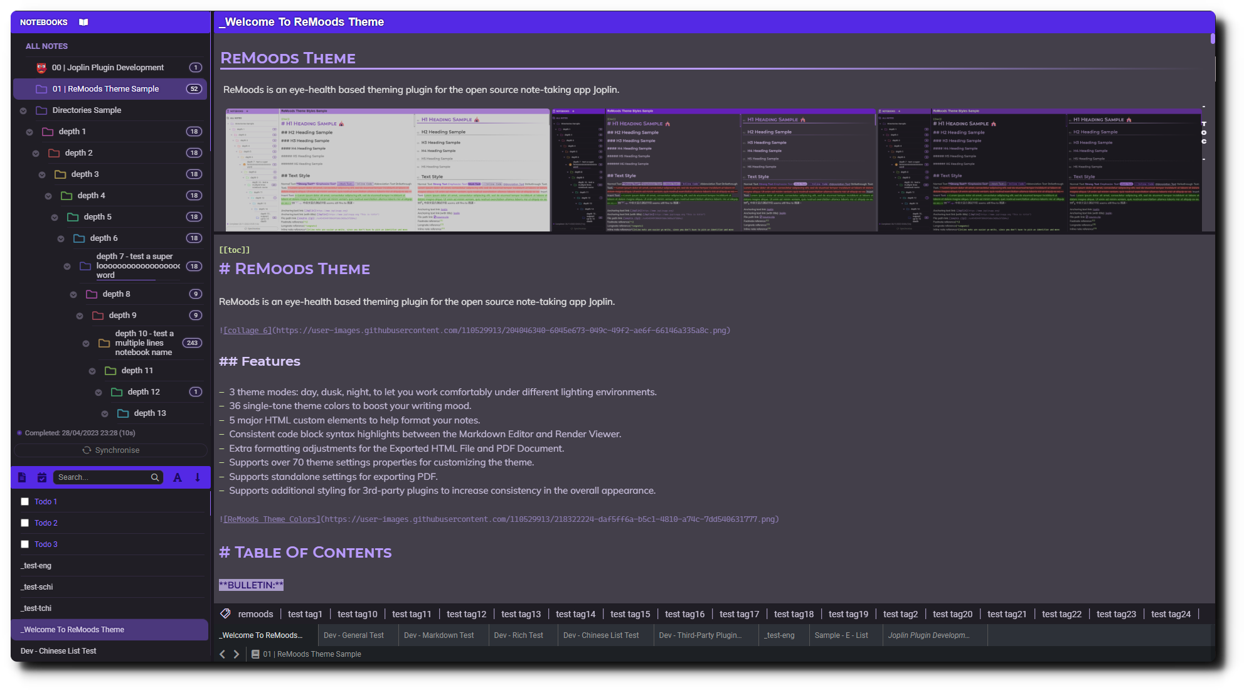Viewport: 1244px width, 690px height.
Task: Click the Notebooks book icon
Action: [x=83, y=22]
